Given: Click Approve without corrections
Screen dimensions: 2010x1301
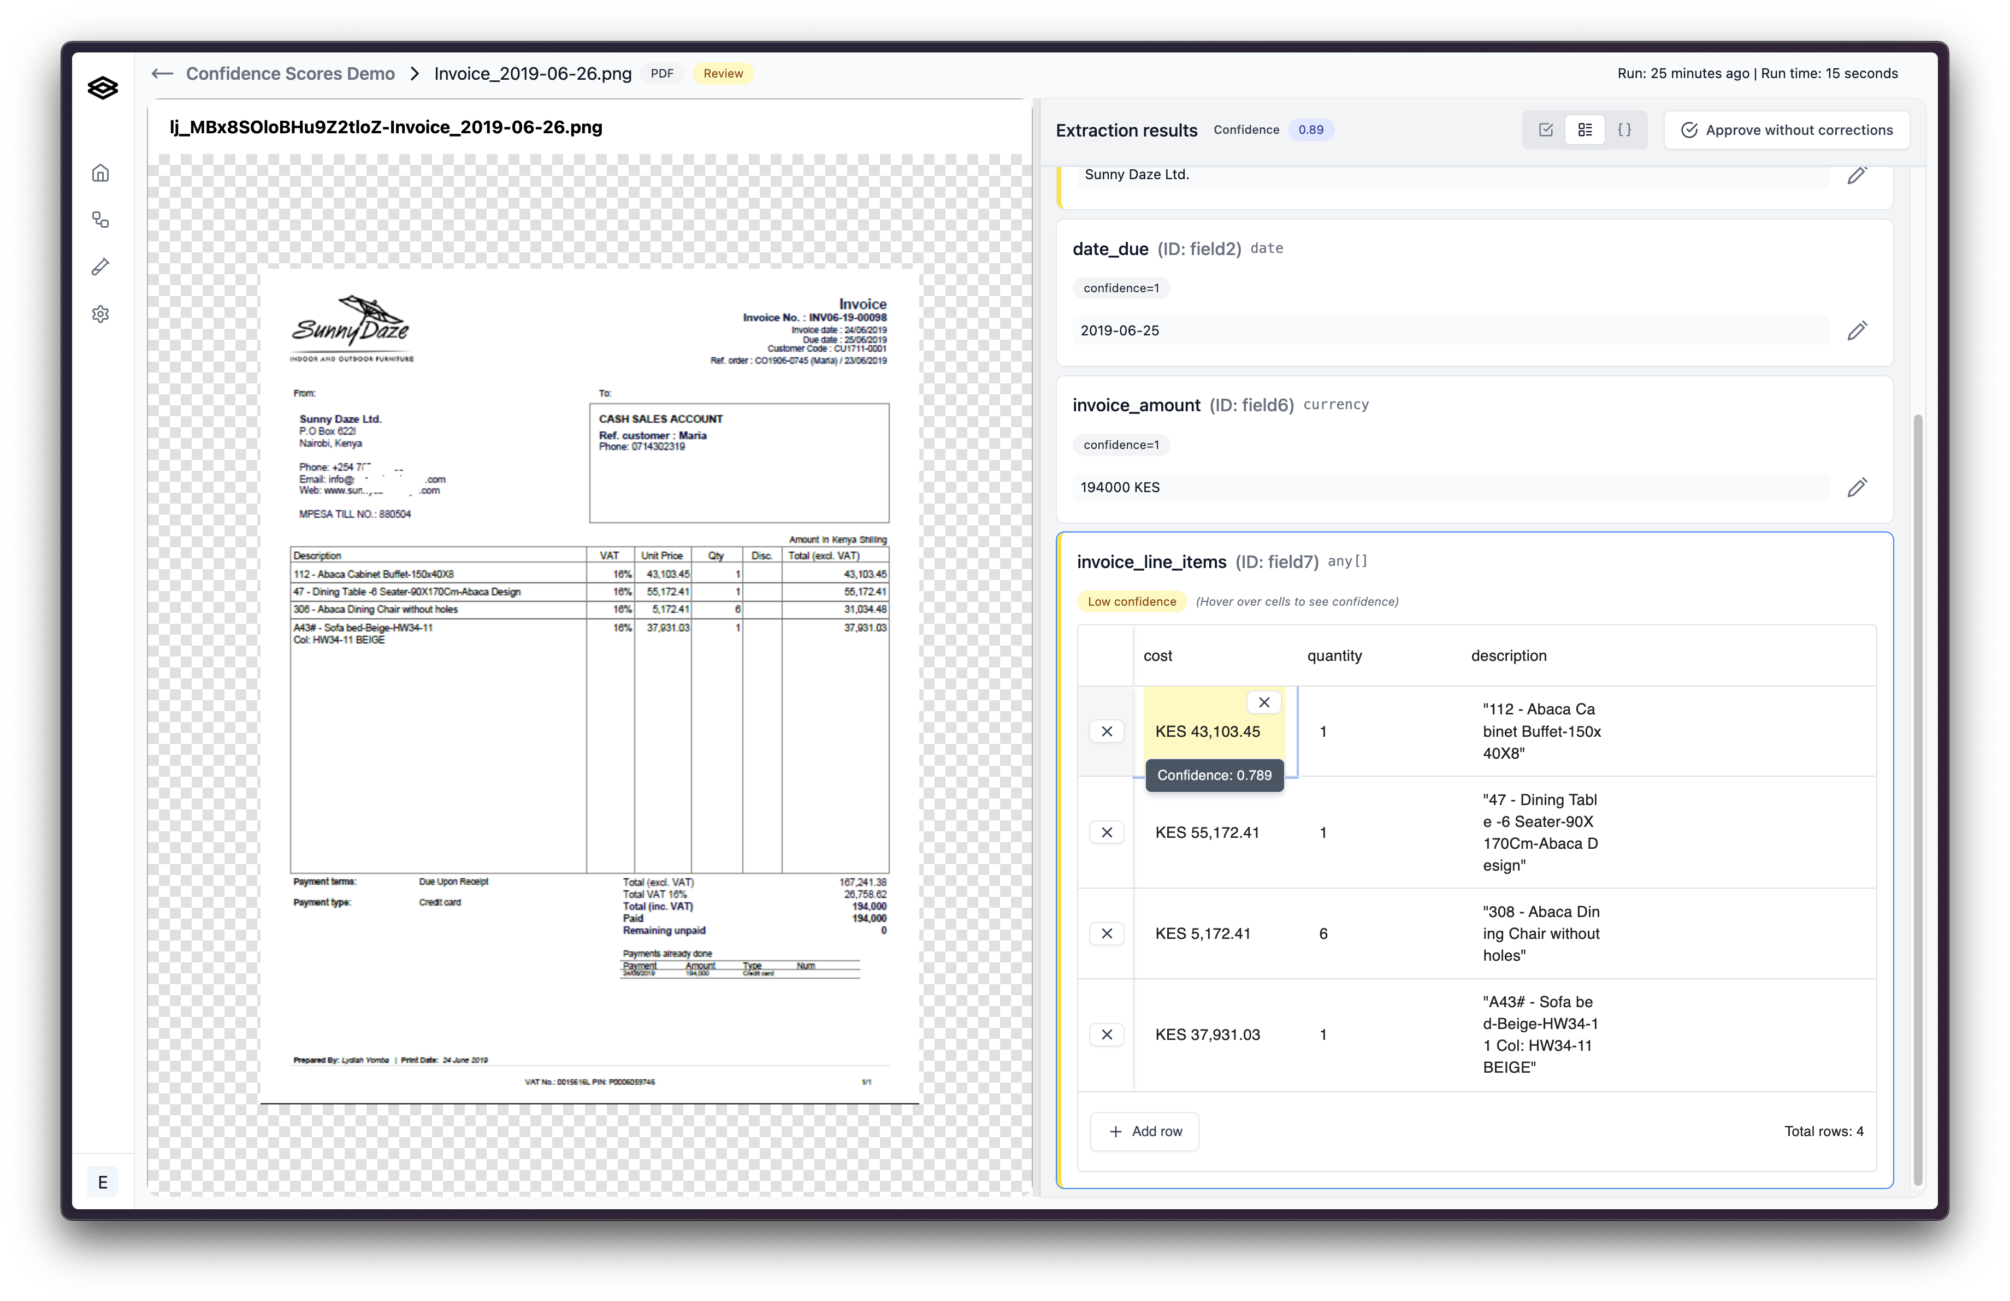Looking at the screenshot, I should pos(1786,130).
